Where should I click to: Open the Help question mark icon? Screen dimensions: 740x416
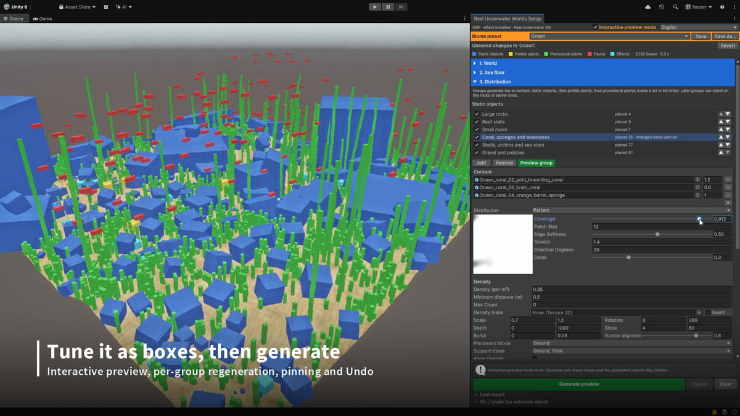tap(722, 7)
